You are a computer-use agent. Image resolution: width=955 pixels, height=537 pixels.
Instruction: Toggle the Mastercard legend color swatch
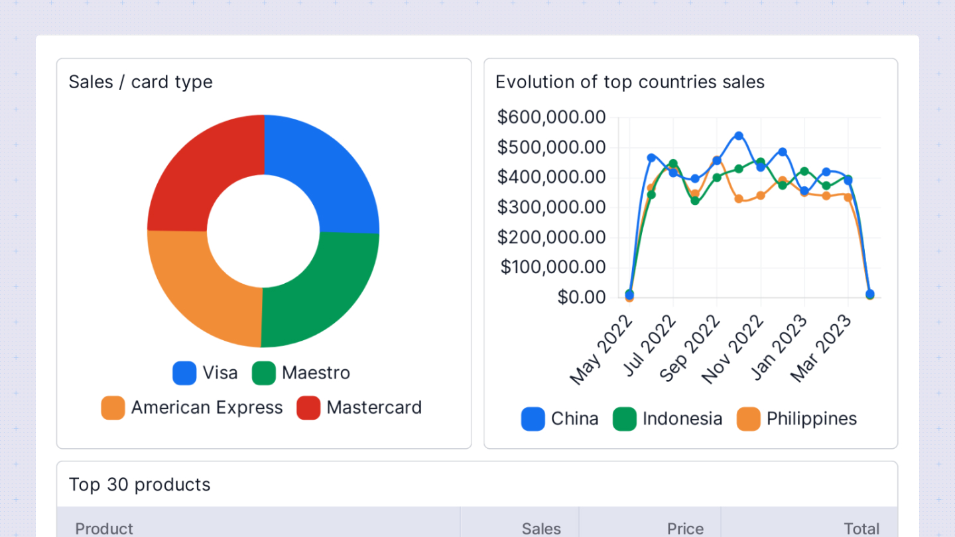308,408
